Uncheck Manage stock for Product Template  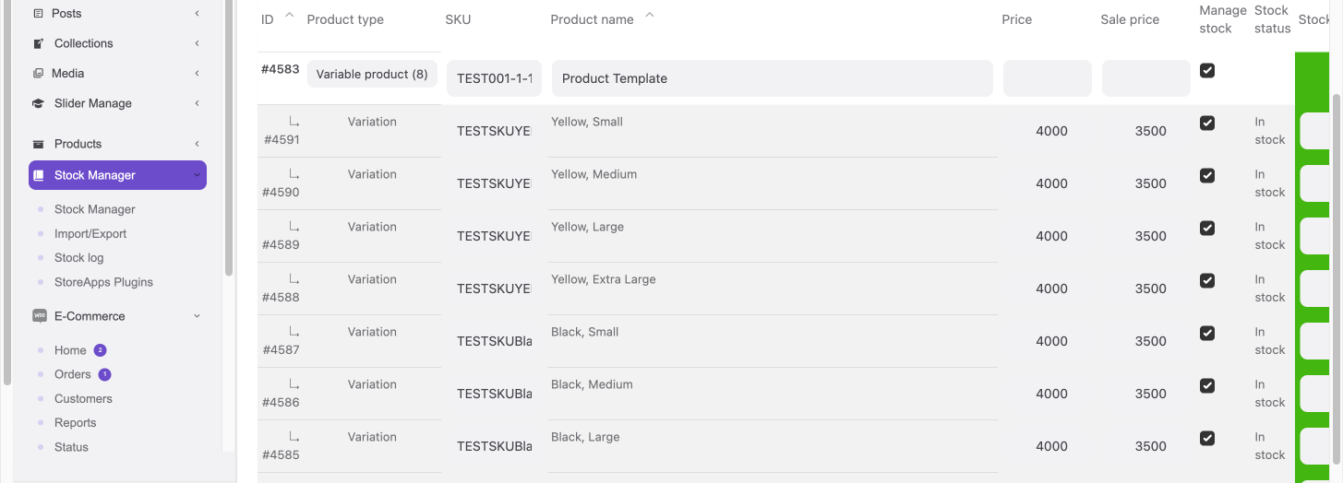point(1207,71)
